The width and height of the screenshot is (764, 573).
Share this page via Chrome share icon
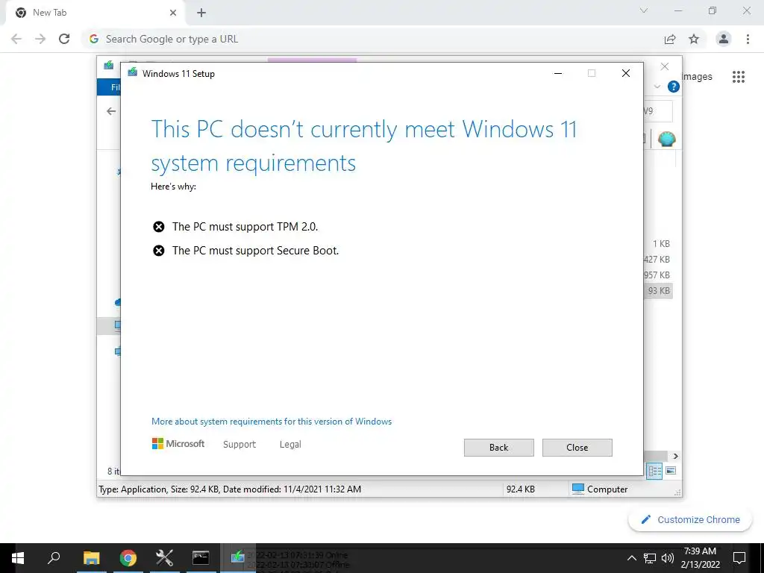click(670, 39)
